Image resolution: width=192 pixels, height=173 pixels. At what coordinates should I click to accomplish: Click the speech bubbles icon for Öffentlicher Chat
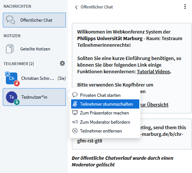click(x=10, y=20)
